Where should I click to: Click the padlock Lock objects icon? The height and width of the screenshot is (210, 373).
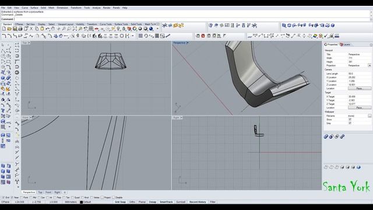tap(124, 29)
